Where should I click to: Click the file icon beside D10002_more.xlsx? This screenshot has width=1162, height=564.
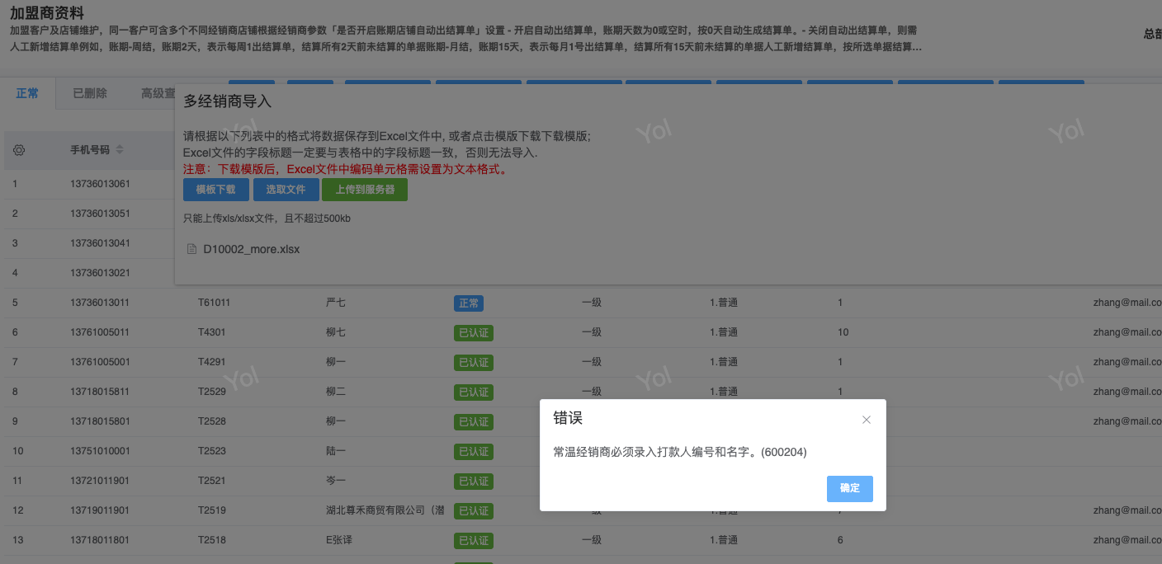[192, 249]
